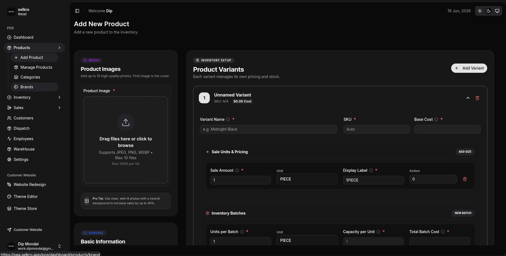The image size is (506, 256).
Task: Click Theme Editor palette icon
Action: coord(9,197)
